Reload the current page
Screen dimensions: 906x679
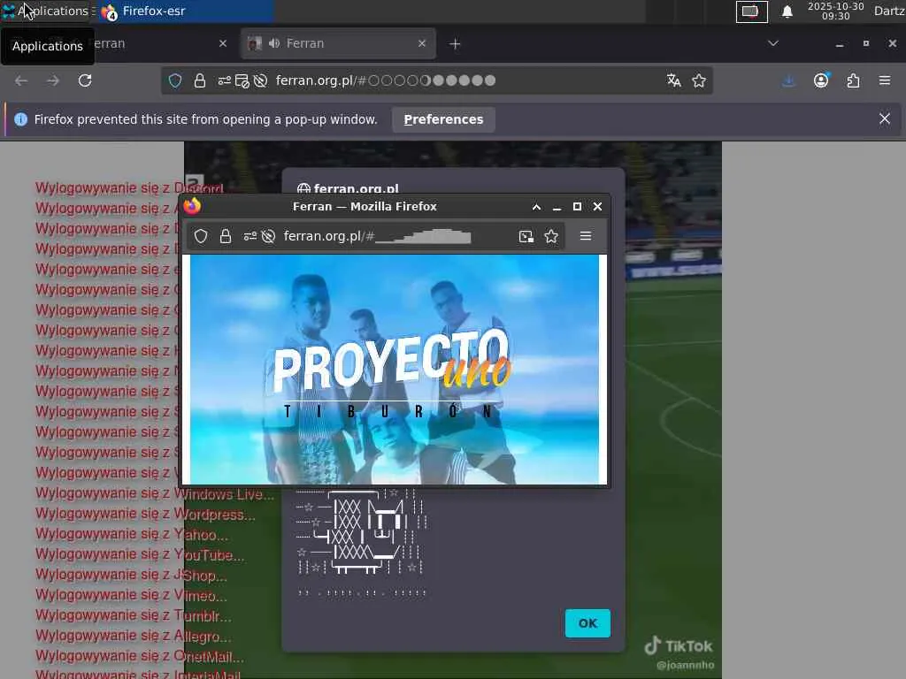click(85, 80)
